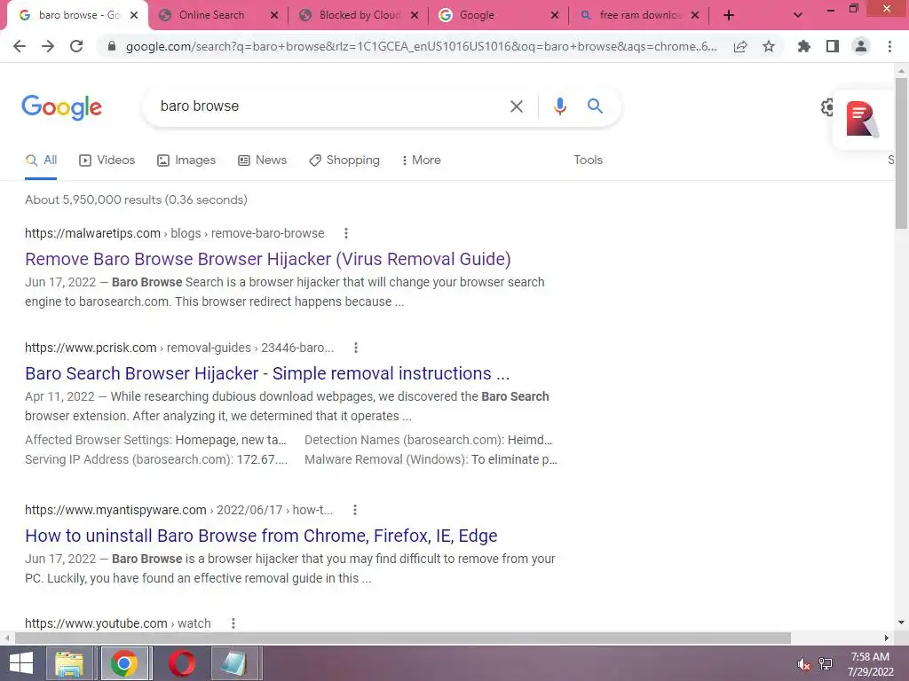
Task: Click the scroll down arrow
Action: (x=901, y=622)
